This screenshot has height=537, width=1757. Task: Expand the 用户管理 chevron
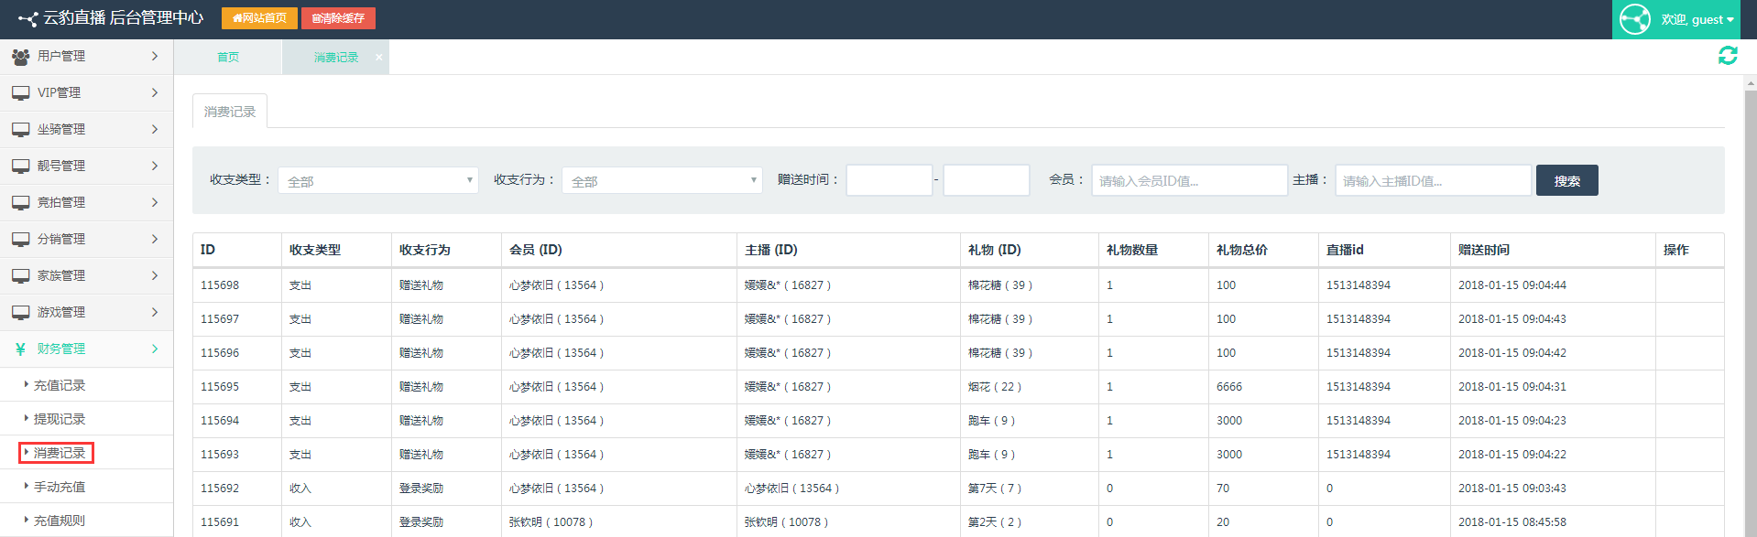(155, 56)
